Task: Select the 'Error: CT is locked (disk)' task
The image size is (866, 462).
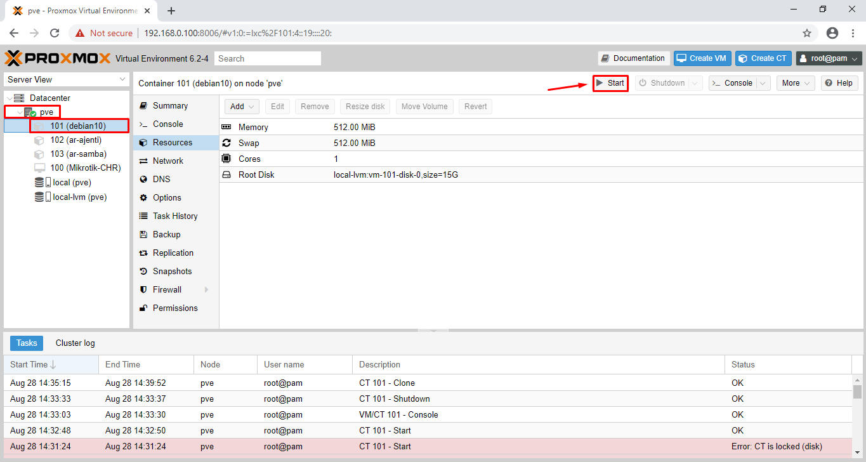Action: pyautogui.click(x=428, y=446)
